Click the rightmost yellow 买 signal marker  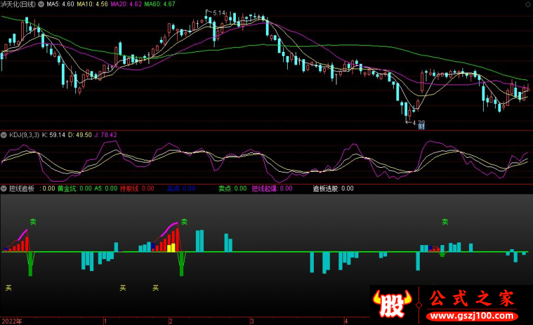tap(155, 288)
